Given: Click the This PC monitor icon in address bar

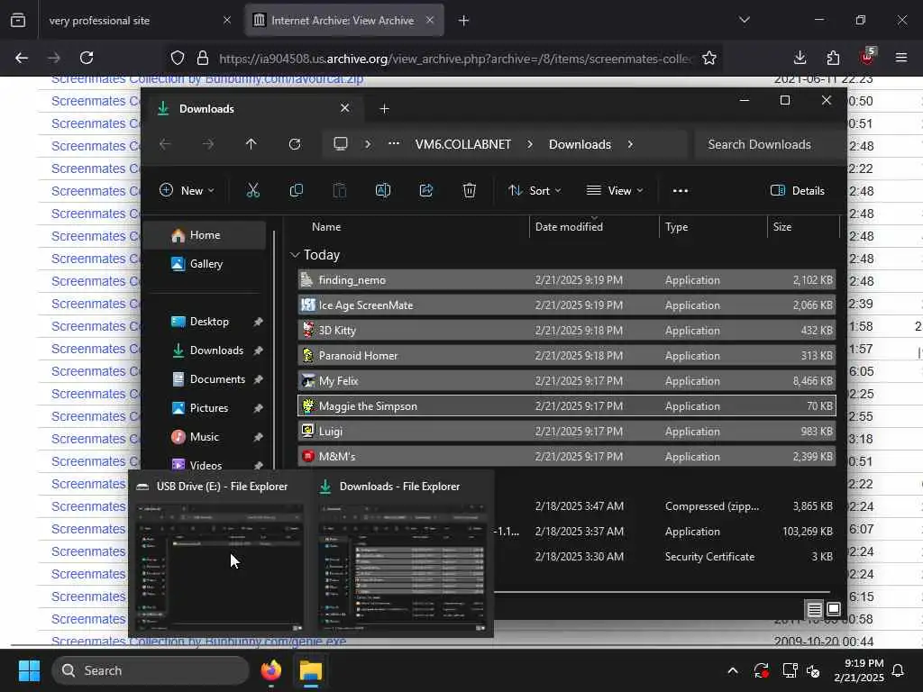Looking at the screenshot, I should [340, 144].
